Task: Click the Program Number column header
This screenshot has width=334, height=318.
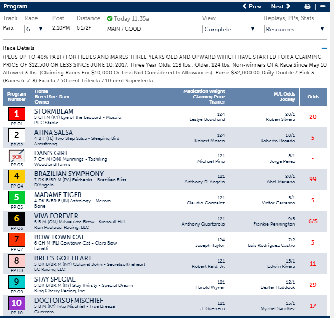Action: pyautogui.click(x=16, y=97)
